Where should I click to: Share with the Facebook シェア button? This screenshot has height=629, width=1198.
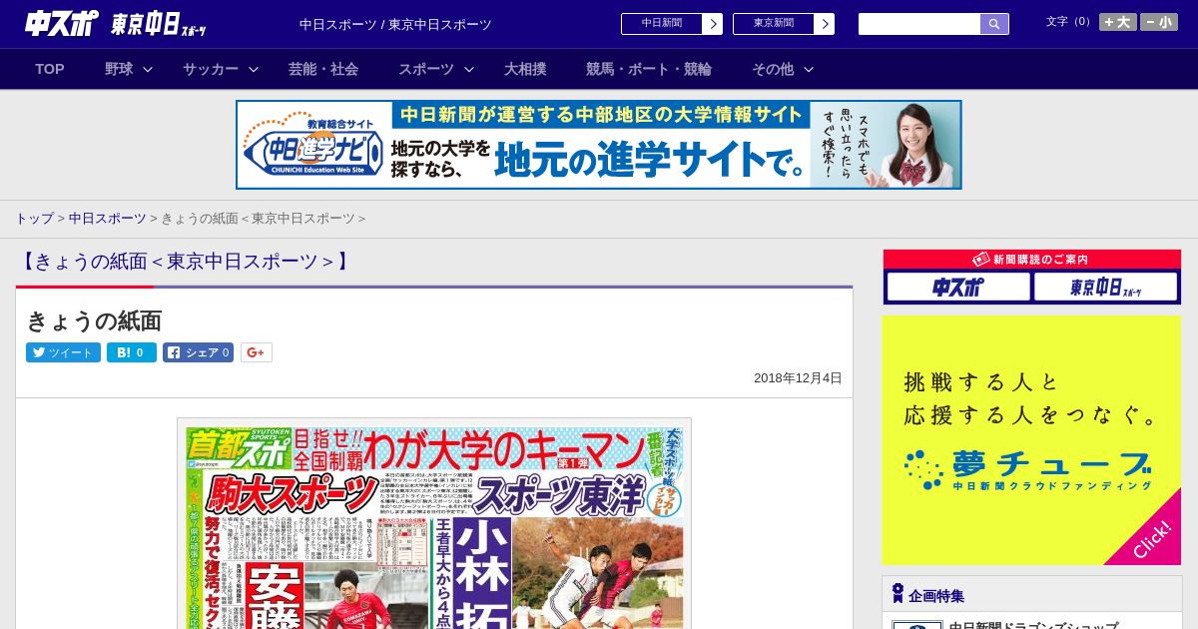tap(199, 352)
